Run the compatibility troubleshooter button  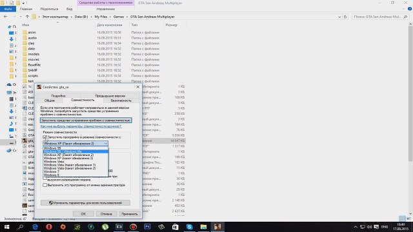(86, 121)
